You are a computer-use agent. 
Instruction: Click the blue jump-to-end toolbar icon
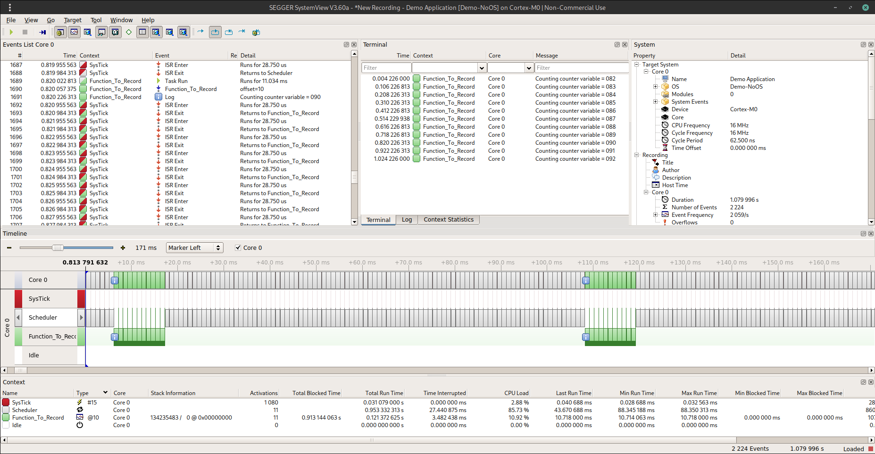(x=242, y=32)
